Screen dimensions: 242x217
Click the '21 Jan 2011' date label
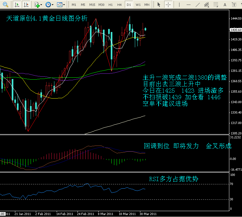(x=22, y=214)
